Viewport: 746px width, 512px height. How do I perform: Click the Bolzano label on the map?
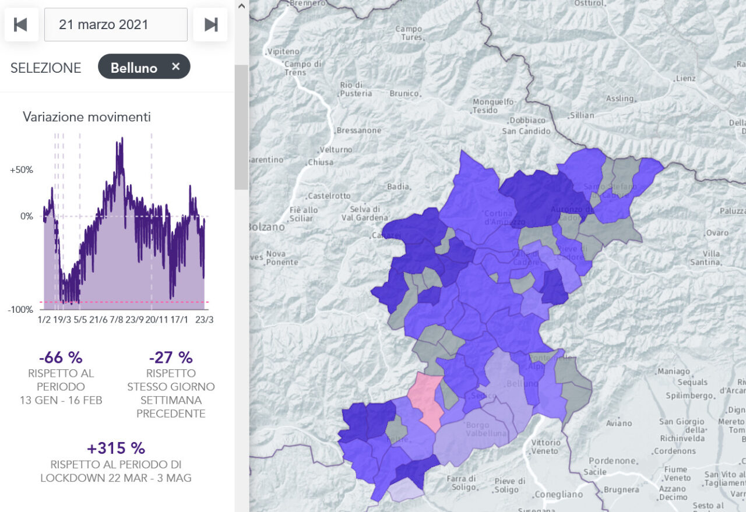coord(267,227)
